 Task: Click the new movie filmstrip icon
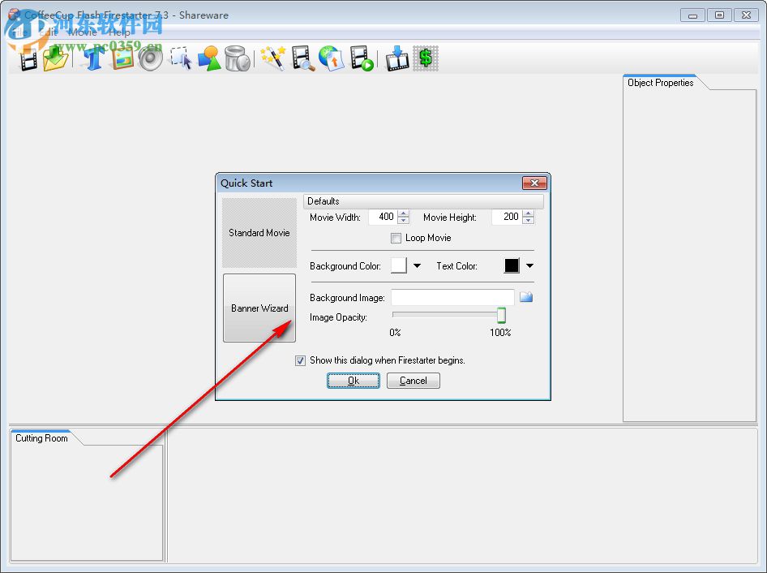(28, 60)
